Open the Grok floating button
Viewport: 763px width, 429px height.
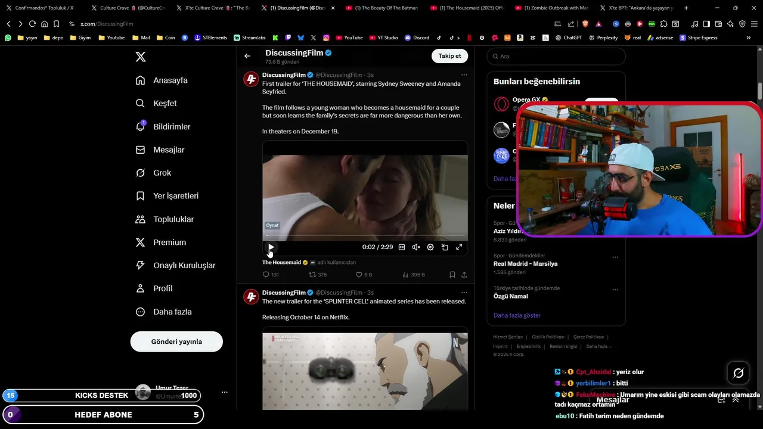(x=738, y=373)
